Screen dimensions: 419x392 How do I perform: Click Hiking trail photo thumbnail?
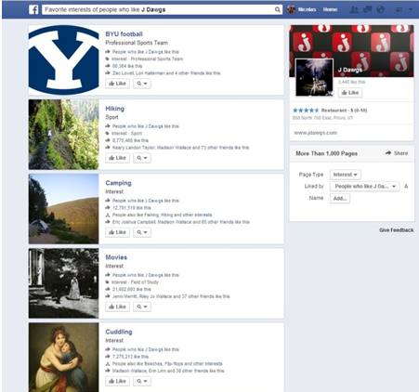pyautogui.click(x=63, y=135)
